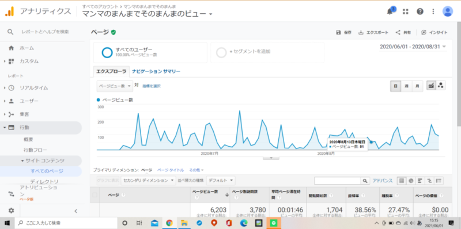This screenshot has height=229, width=461.
Task: Click the アドバンス filter link
Action: [382, 181]
